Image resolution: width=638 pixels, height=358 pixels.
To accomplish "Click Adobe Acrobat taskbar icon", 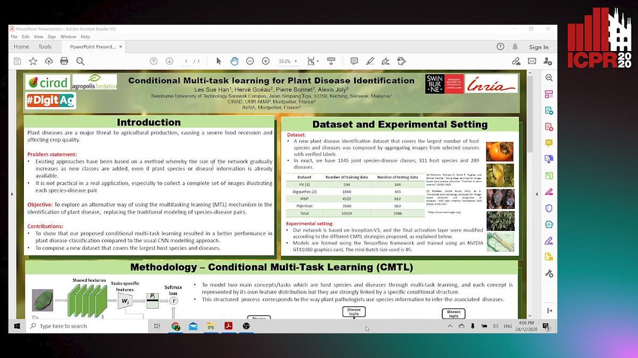I will pyautogui.click(x=228, y=326).
